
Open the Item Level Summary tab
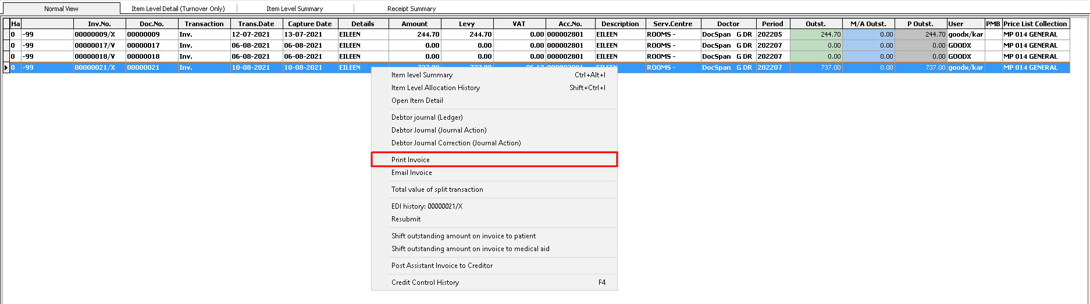(x=294, y=9)
